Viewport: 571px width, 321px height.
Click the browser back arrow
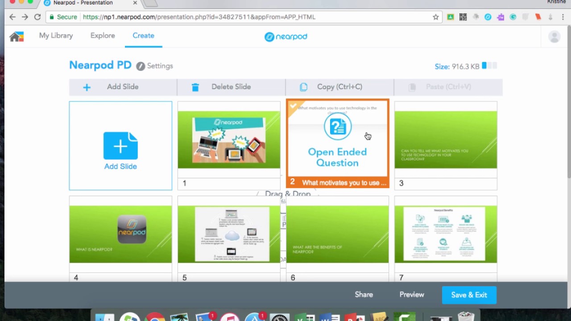tap(12, 17)
